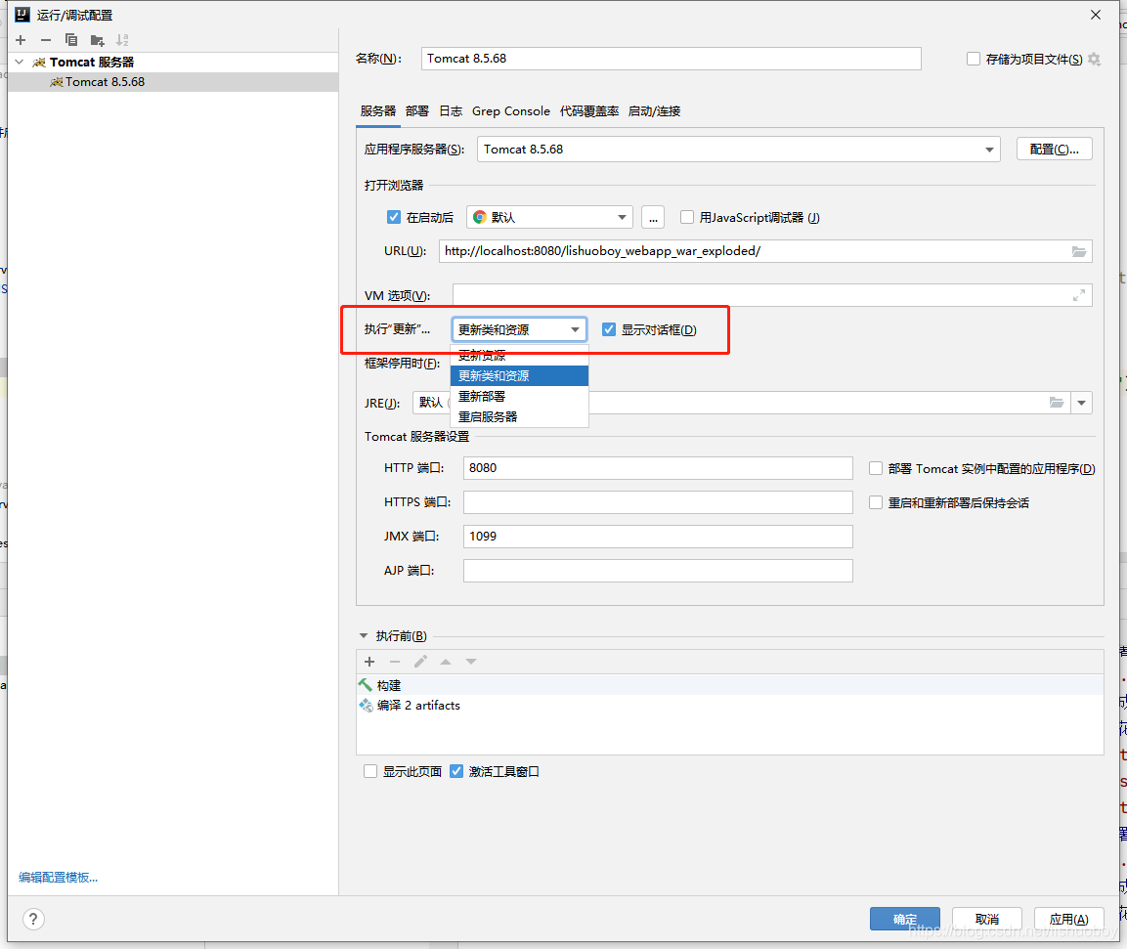This screenshot has height=949, width=1127.
Task: Move configuration into a new folder
Action: 97,40
